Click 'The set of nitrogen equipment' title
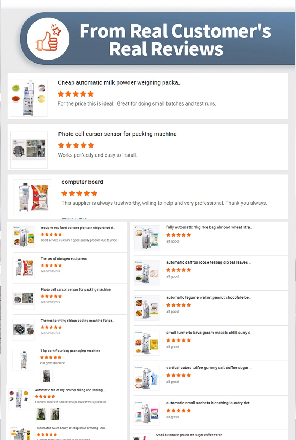296x440 pixels. pyautogui.click(x=64, y=259)
